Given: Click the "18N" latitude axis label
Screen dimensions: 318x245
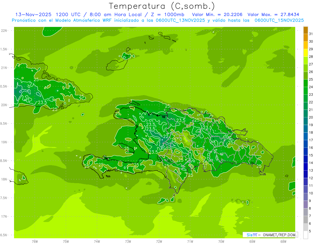Looking at the screenshot, I should pos(4,179).
